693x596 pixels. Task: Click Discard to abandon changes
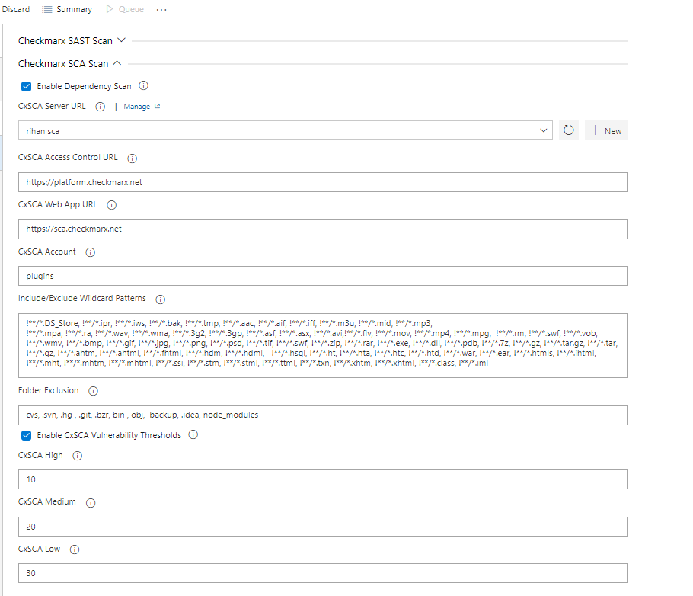click(16, 9)
